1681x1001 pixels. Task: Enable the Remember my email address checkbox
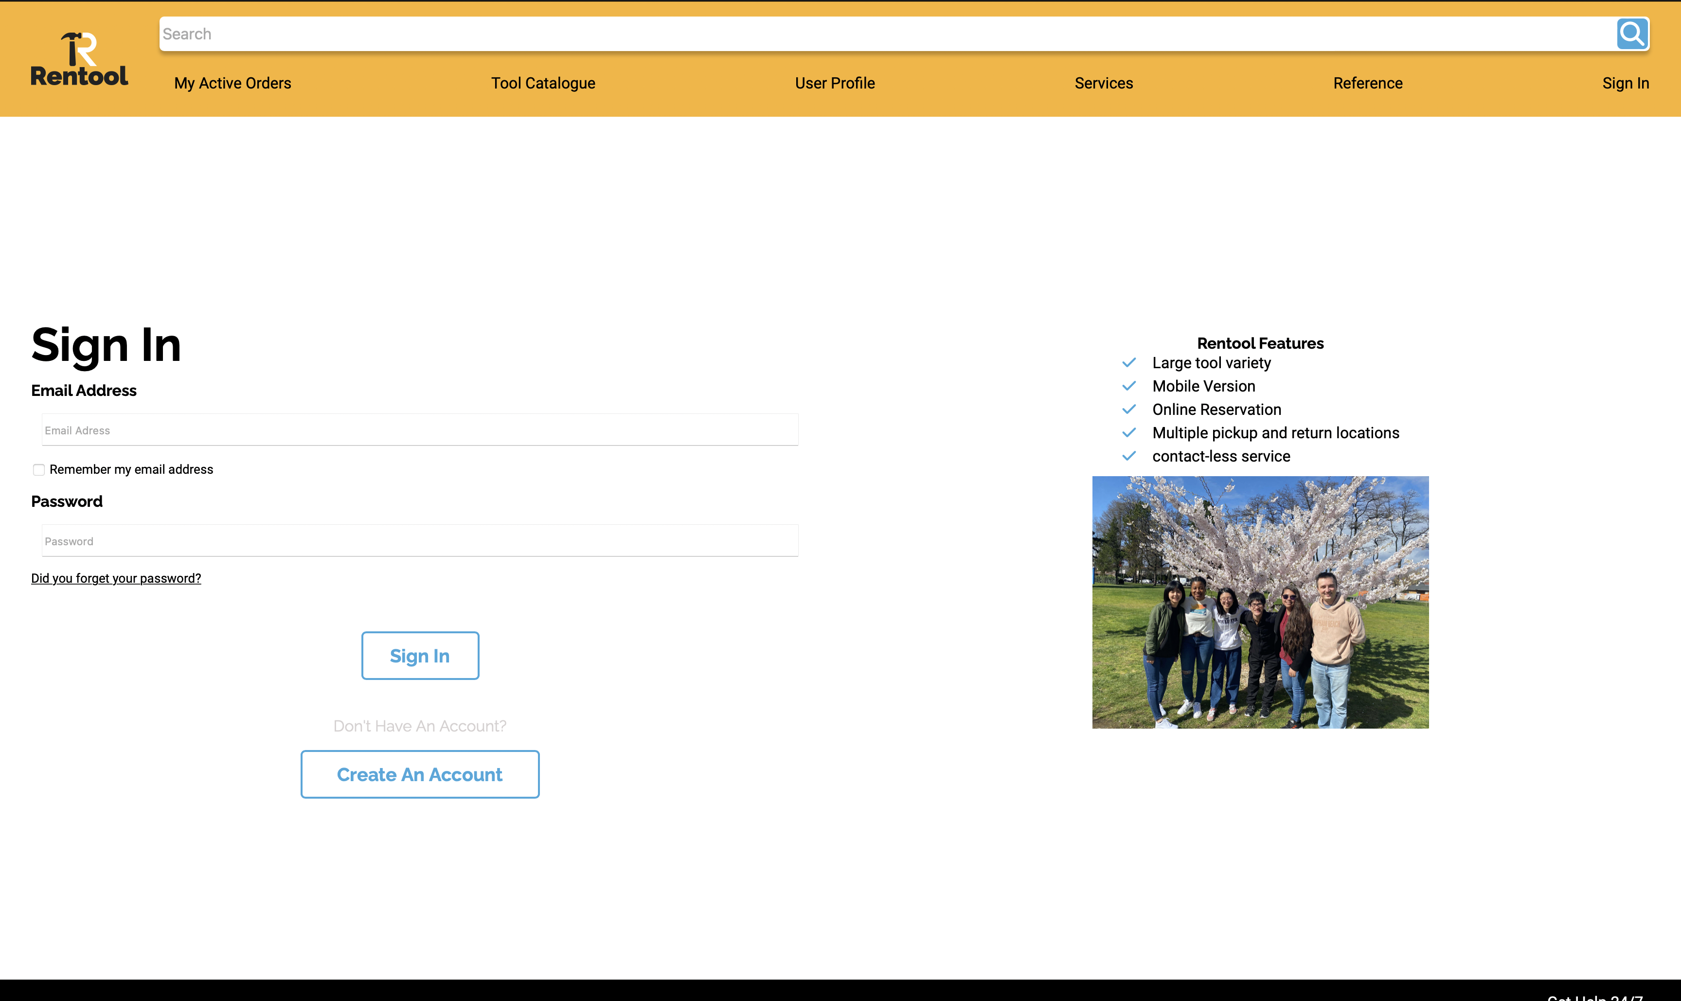point(38,469)
